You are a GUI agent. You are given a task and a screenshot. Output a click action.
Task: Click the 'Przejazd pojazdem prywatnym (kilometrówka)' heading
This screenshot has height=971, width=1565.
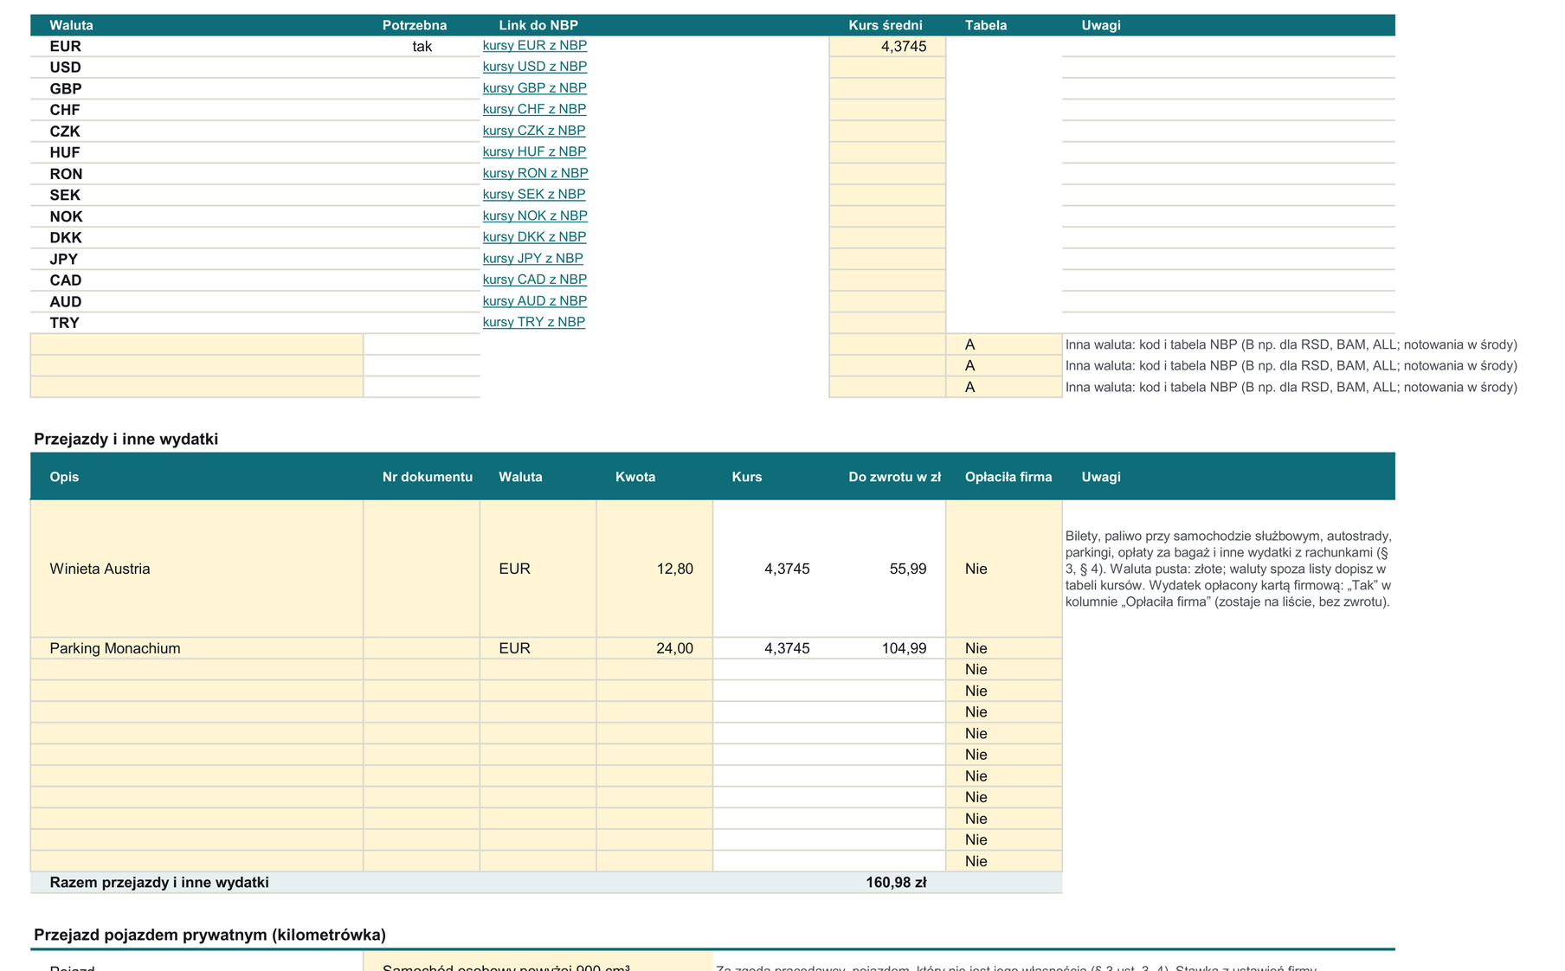click(x=209, y=935)
